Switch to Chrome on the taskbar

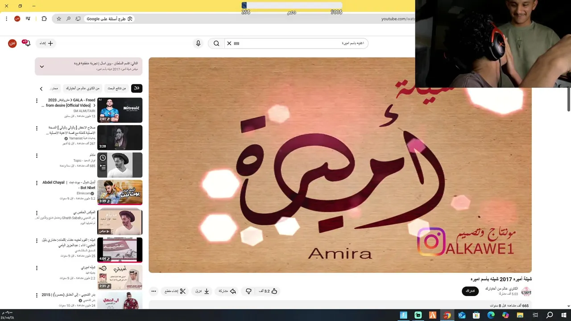447,315
